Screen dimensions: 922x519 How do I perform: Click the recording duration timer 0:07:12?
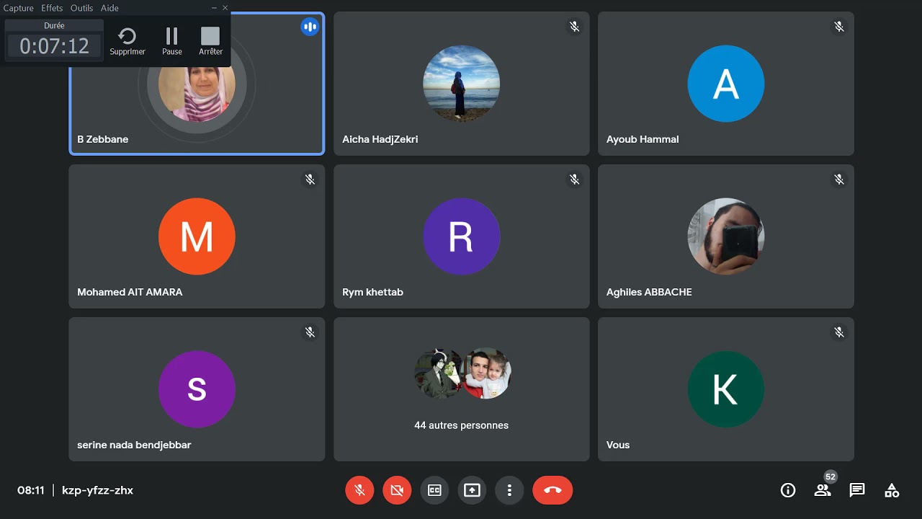coord(54,46)
